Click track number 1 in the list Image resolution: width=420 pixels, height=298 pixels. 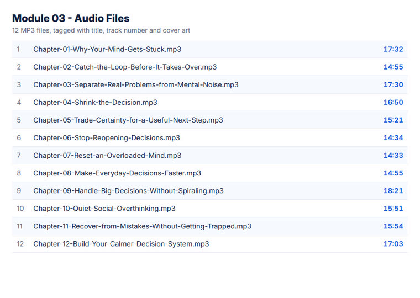coord(18,49)
